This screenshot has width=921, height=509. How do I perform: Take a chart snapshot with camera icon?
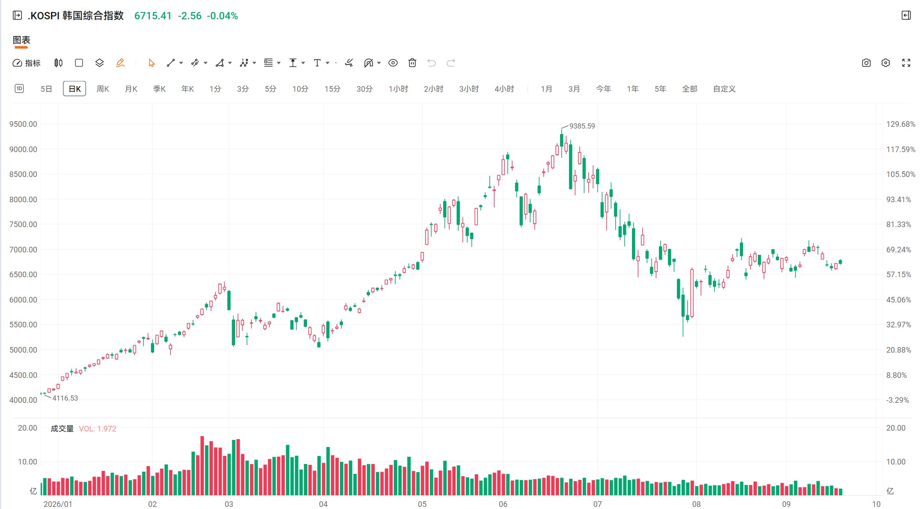866,63
